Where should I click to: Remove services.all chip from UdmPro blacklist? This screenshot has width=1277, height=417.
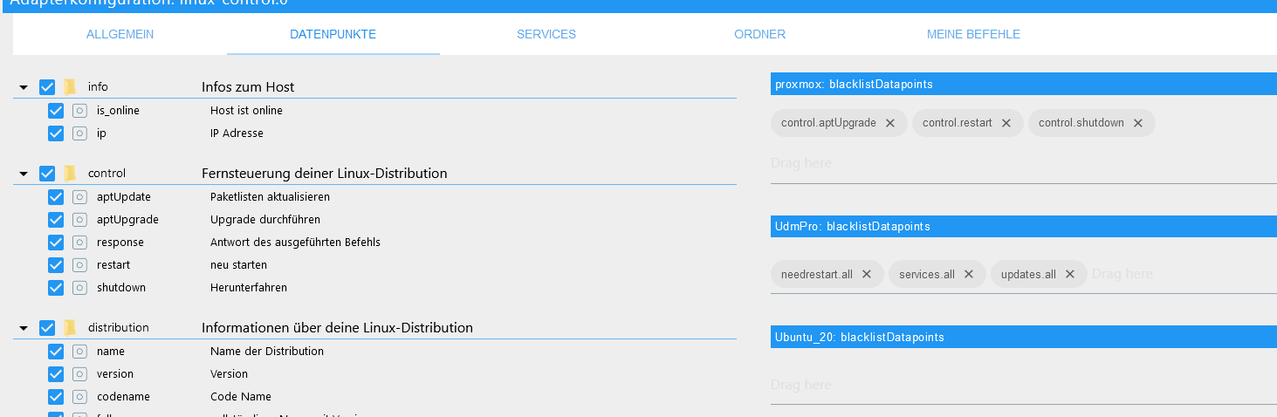pos(969,274)
